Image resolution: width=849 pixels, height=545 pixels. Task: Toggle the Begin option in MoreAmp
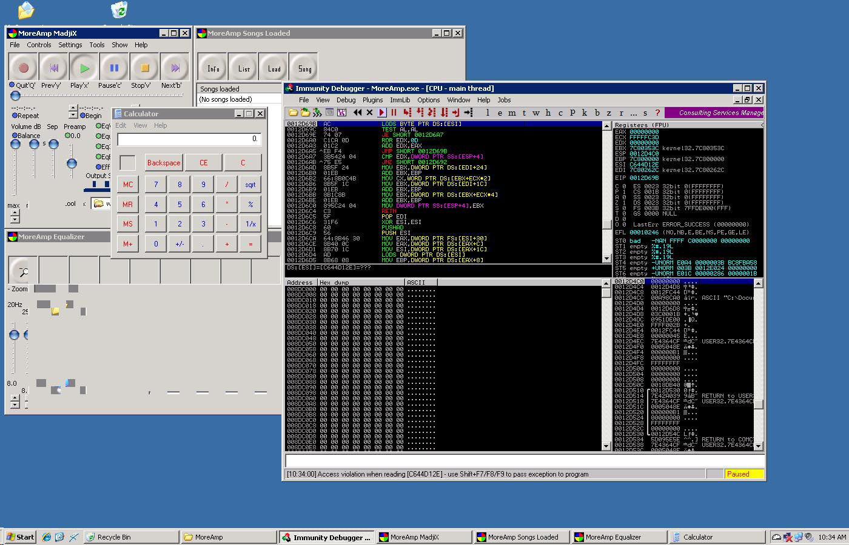click(x=82, y=115)
